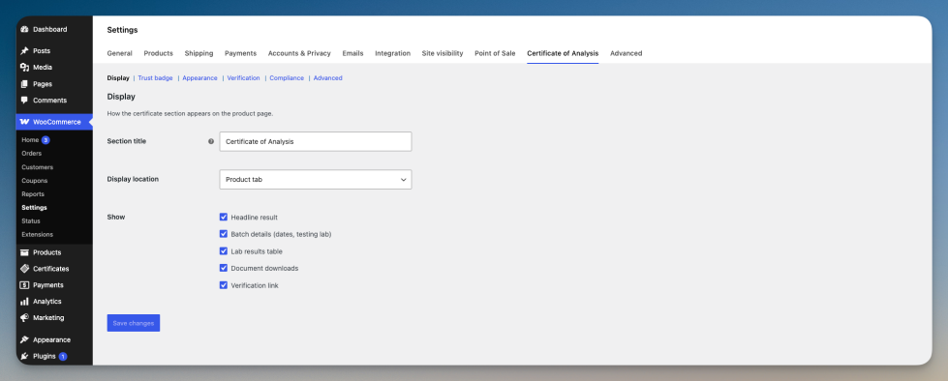This screenshot has width=948, height=381.
Task: Open Customers in the WooCommerce submenu
Action: (38, 167)
